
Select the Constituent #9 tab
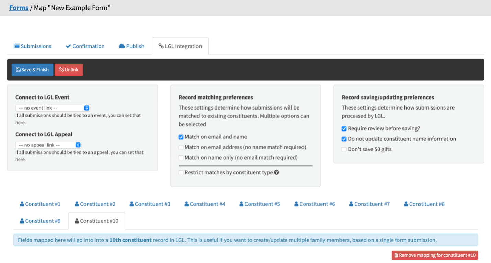click(40, 221)
